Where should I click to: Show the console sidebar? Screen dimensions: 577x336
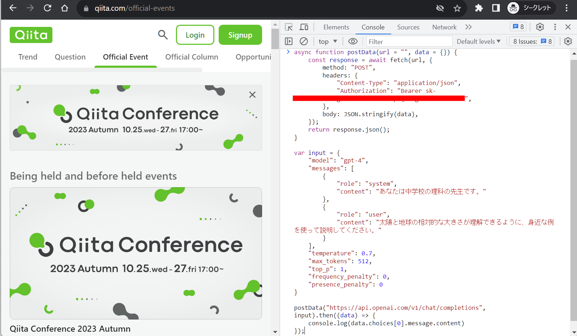coord(289,41)
